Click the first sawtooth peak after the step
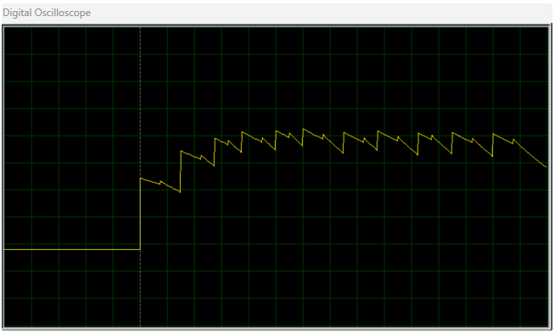 [x=141, y=179]
